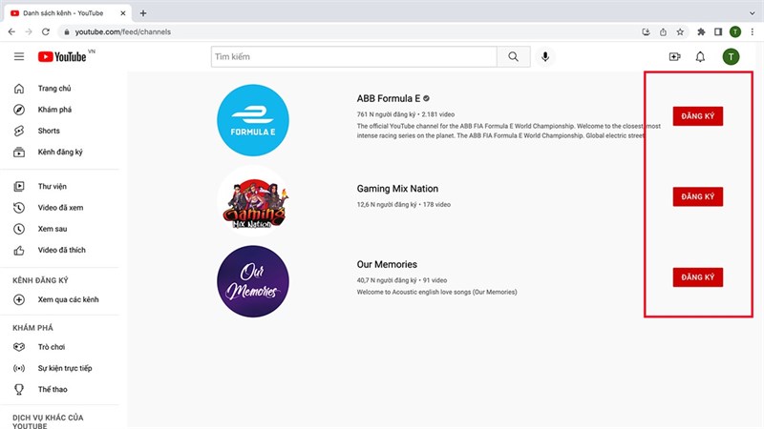Open Chrome profile avatar
The width and height of the screenshot is (764, 429).
[x=734, y=32]
